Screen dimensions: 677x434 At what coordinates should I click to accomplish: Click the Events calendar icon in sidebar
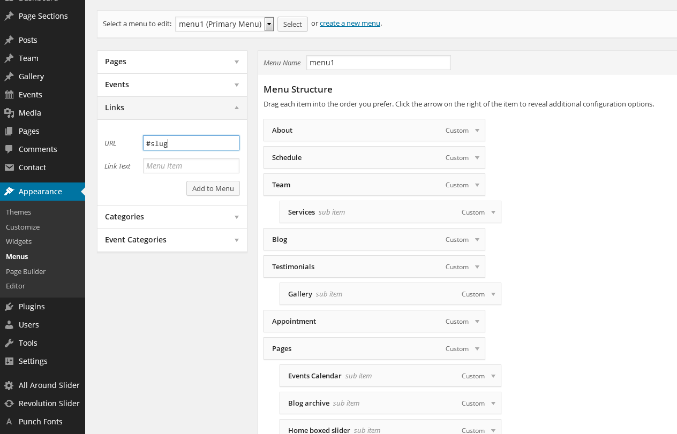(9, 95)
